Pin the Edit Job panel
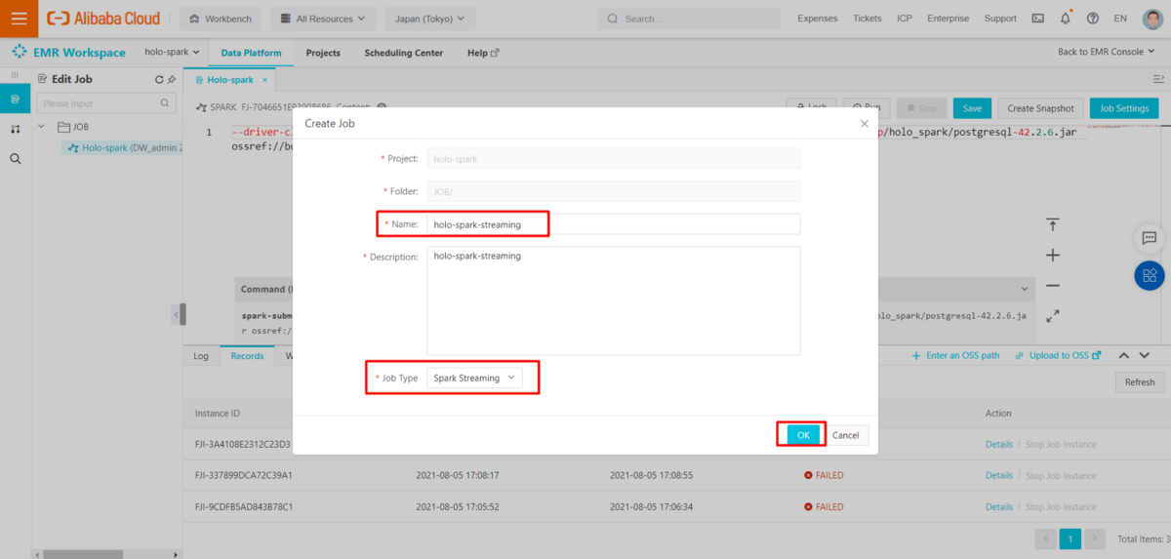This screenshot has width=1171, height=559. tap(172, 80)
